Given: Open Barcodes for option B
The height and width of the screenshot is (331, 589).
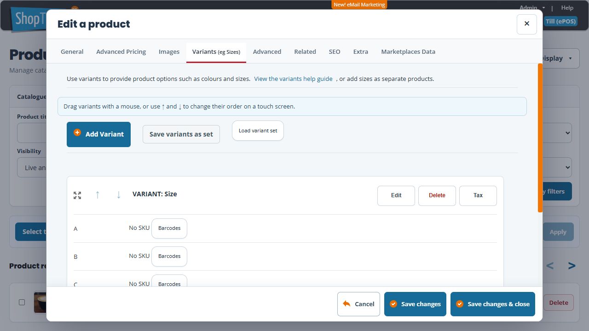Looking at the screenshot, I should pyautogui.click(x=169, y=257).
